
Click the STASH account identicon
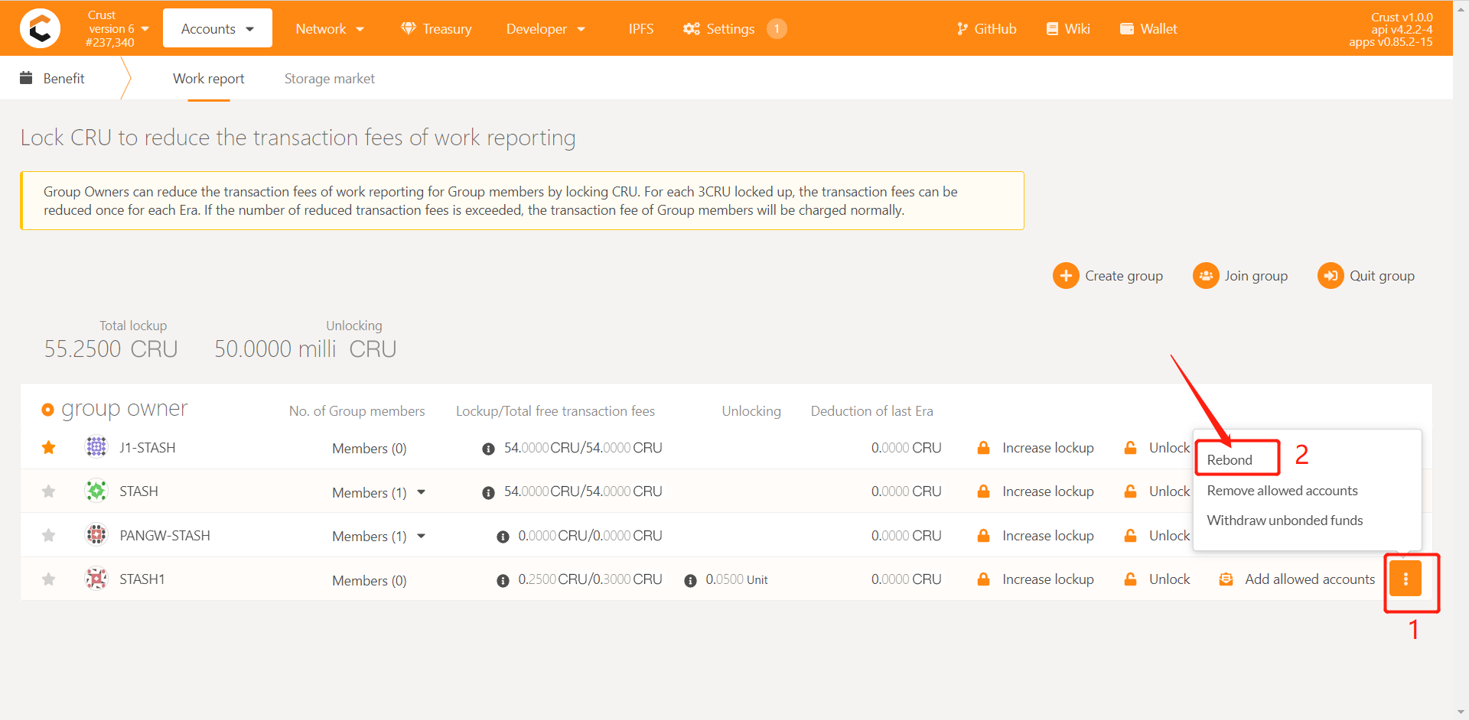click(96, 491)
